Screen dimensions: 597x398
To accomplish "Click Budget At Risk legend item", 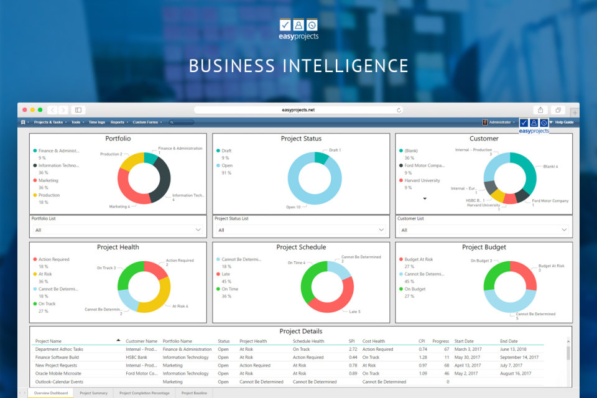I will (416, 259).
